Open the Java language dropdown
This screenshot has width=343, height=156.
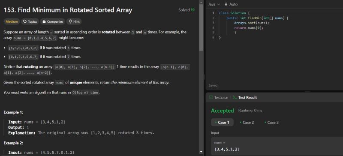click(214, 4)
